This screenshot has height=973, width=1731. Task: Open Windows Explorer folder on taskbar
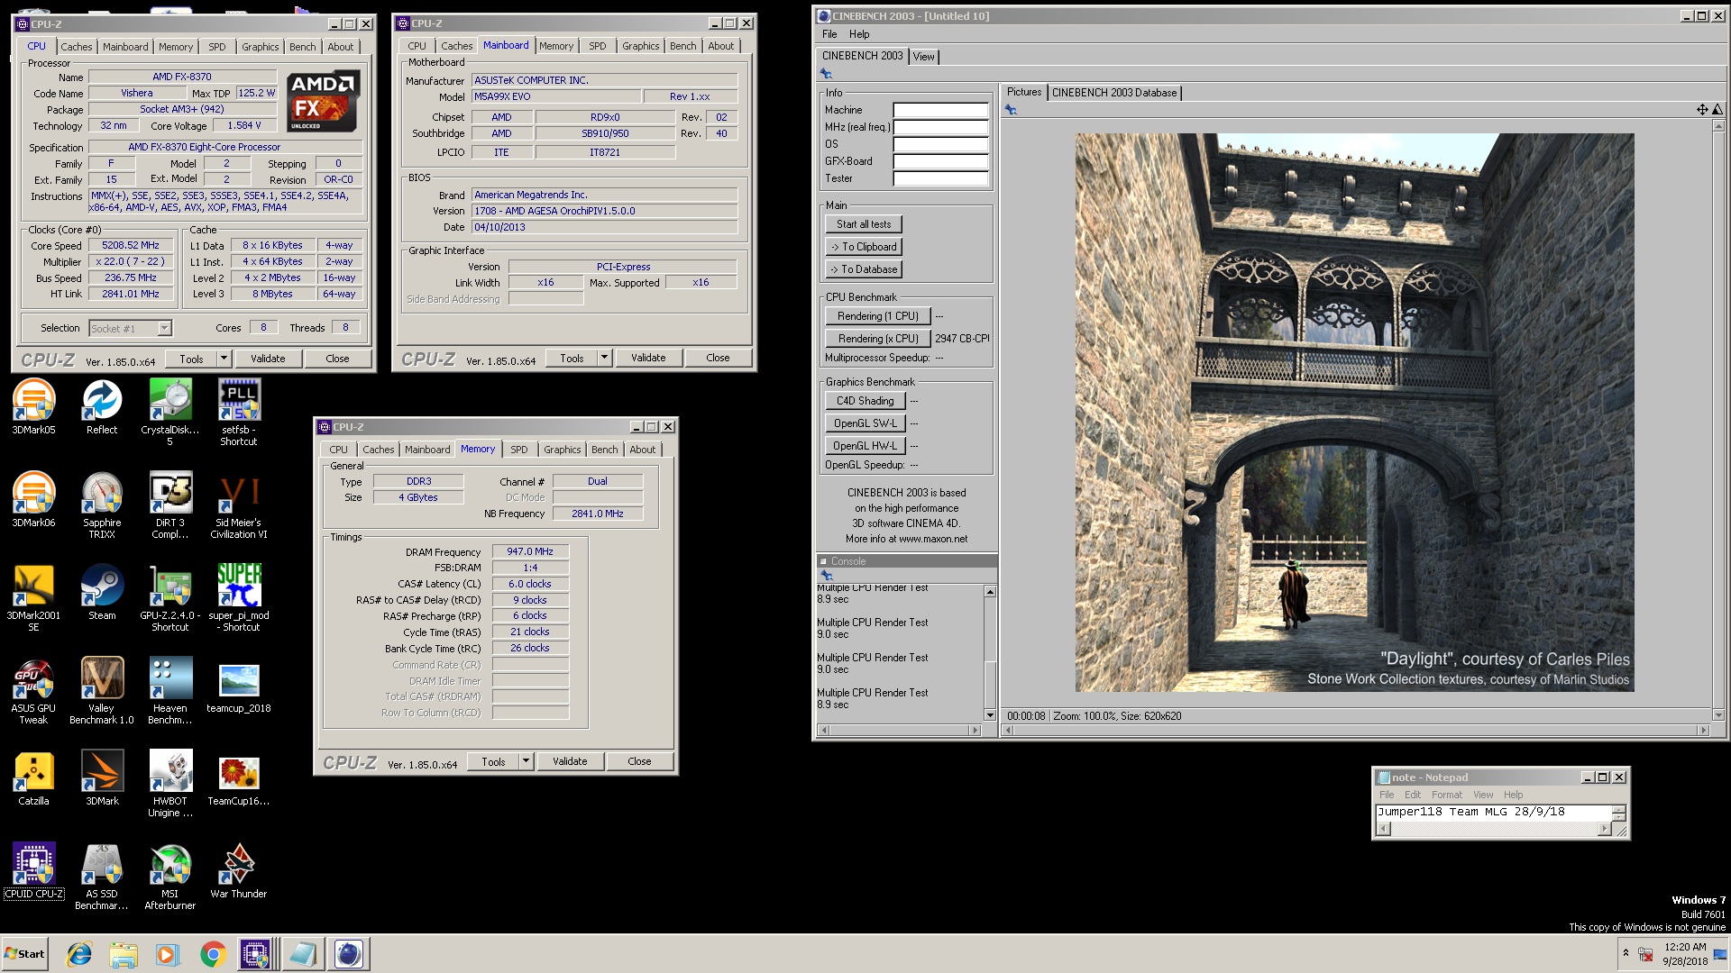point(124,953)
